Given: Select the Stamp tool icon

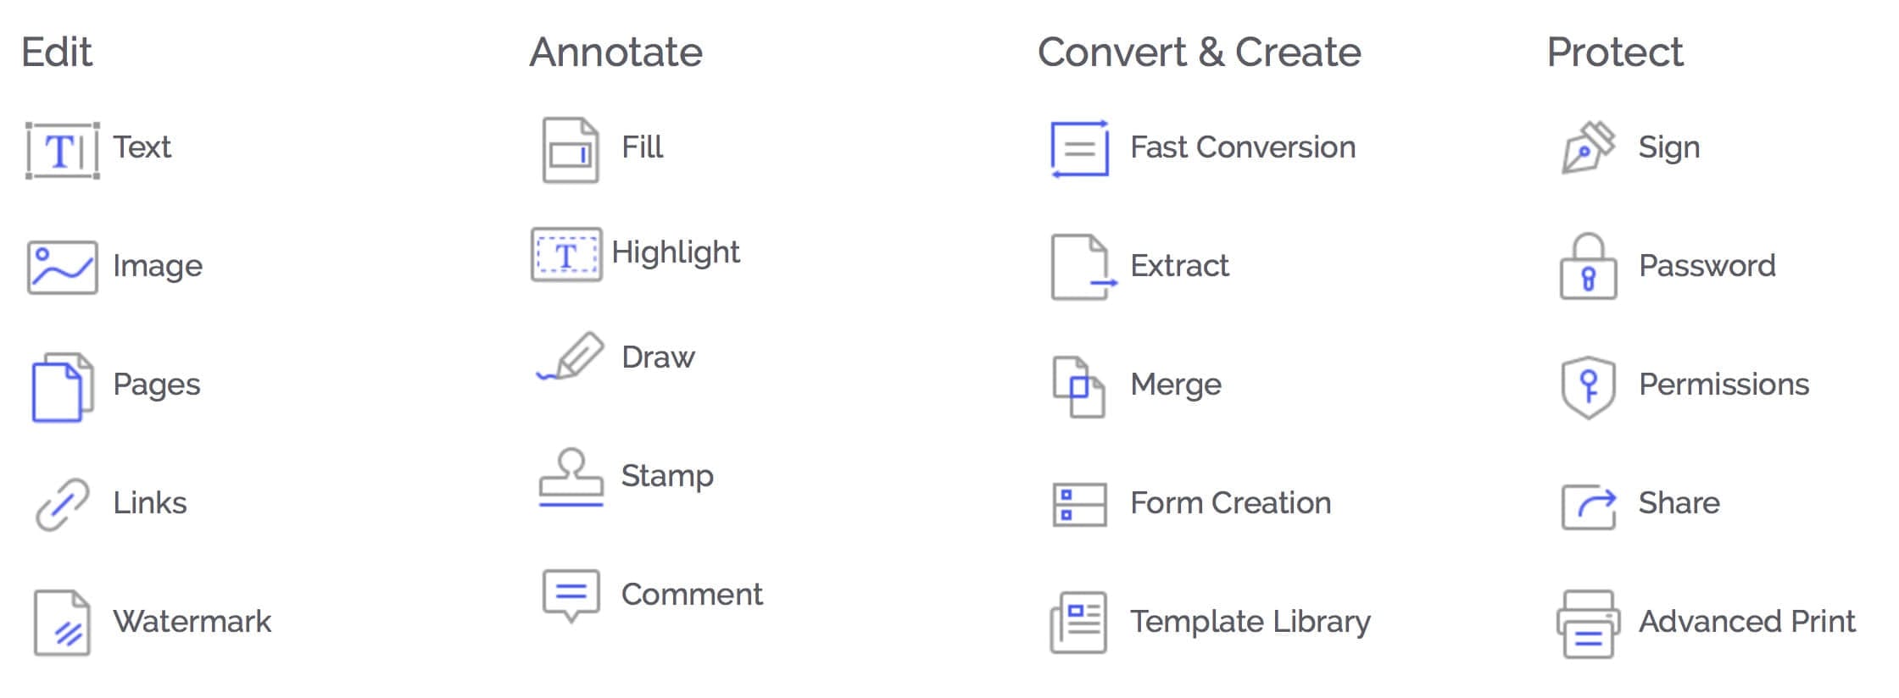Looking at the screenshot, I should point(571,477).
